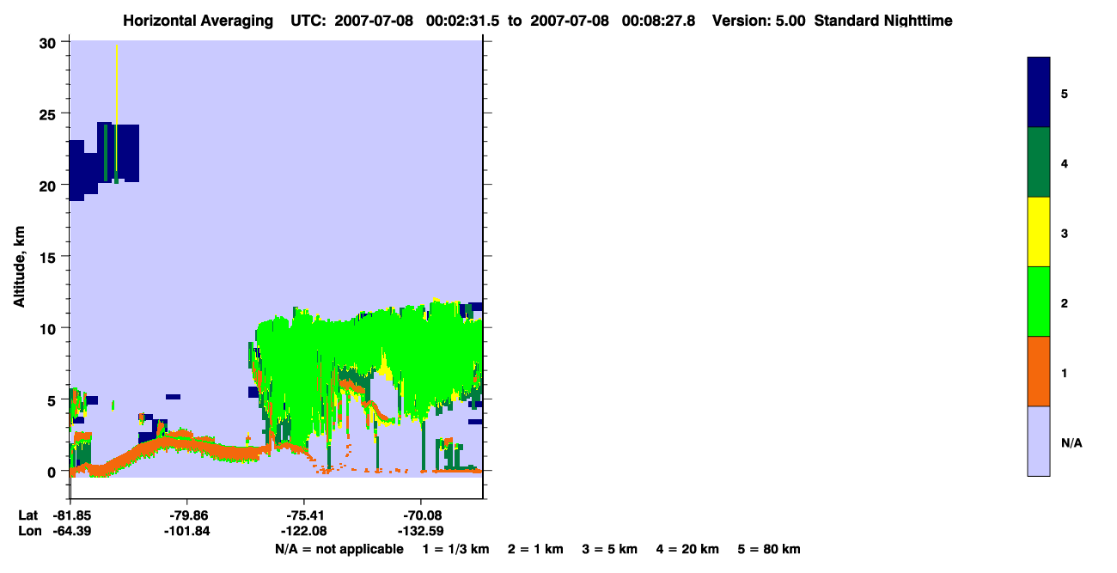
Task: Click legend text '2 = 1 km'
Action: point(535,549)
